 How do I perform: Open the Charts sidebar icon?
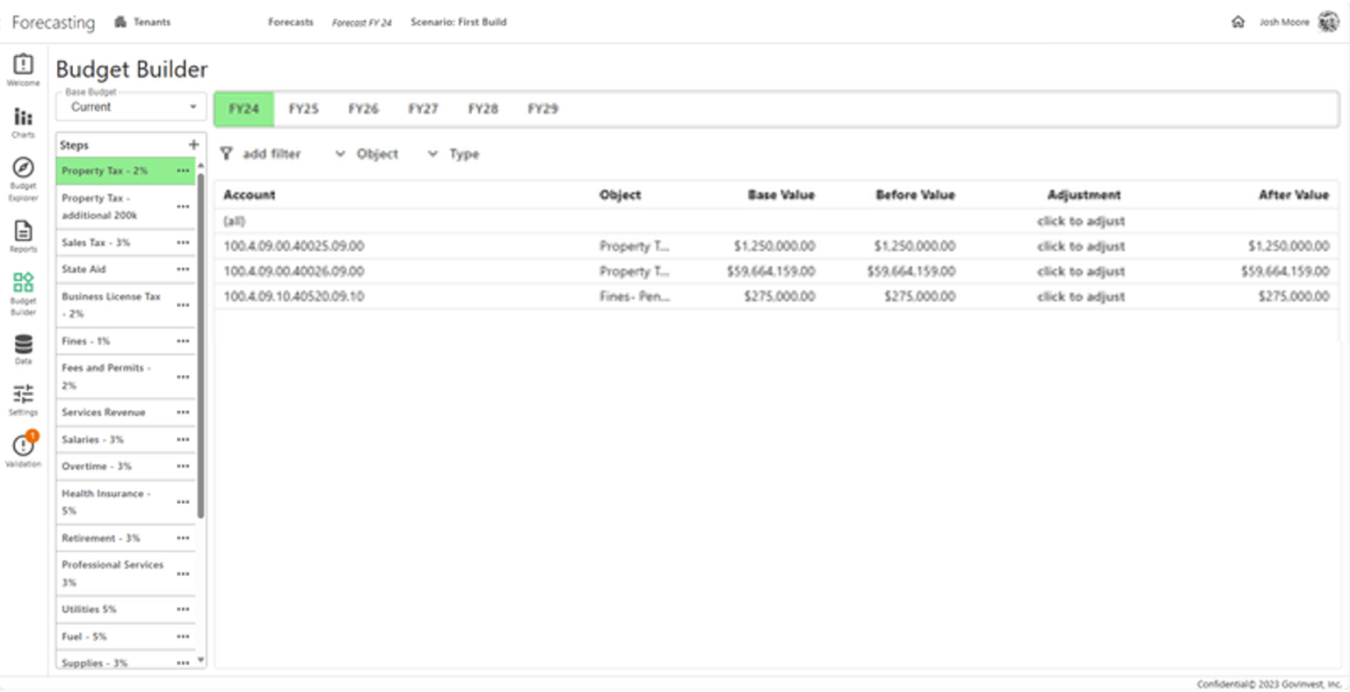pyautogui.click(x=23, y=117)
